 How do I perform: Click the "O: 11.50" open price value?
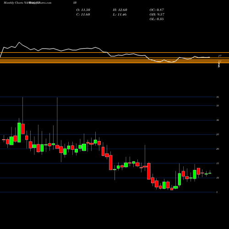pyautogui.click(x=83, y=10)
